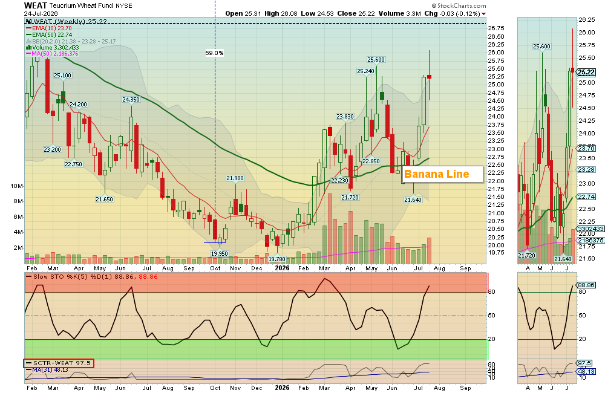Click the Volume 3.3M header value
This screenshot has height=393, width=605.
click(399, 13)
